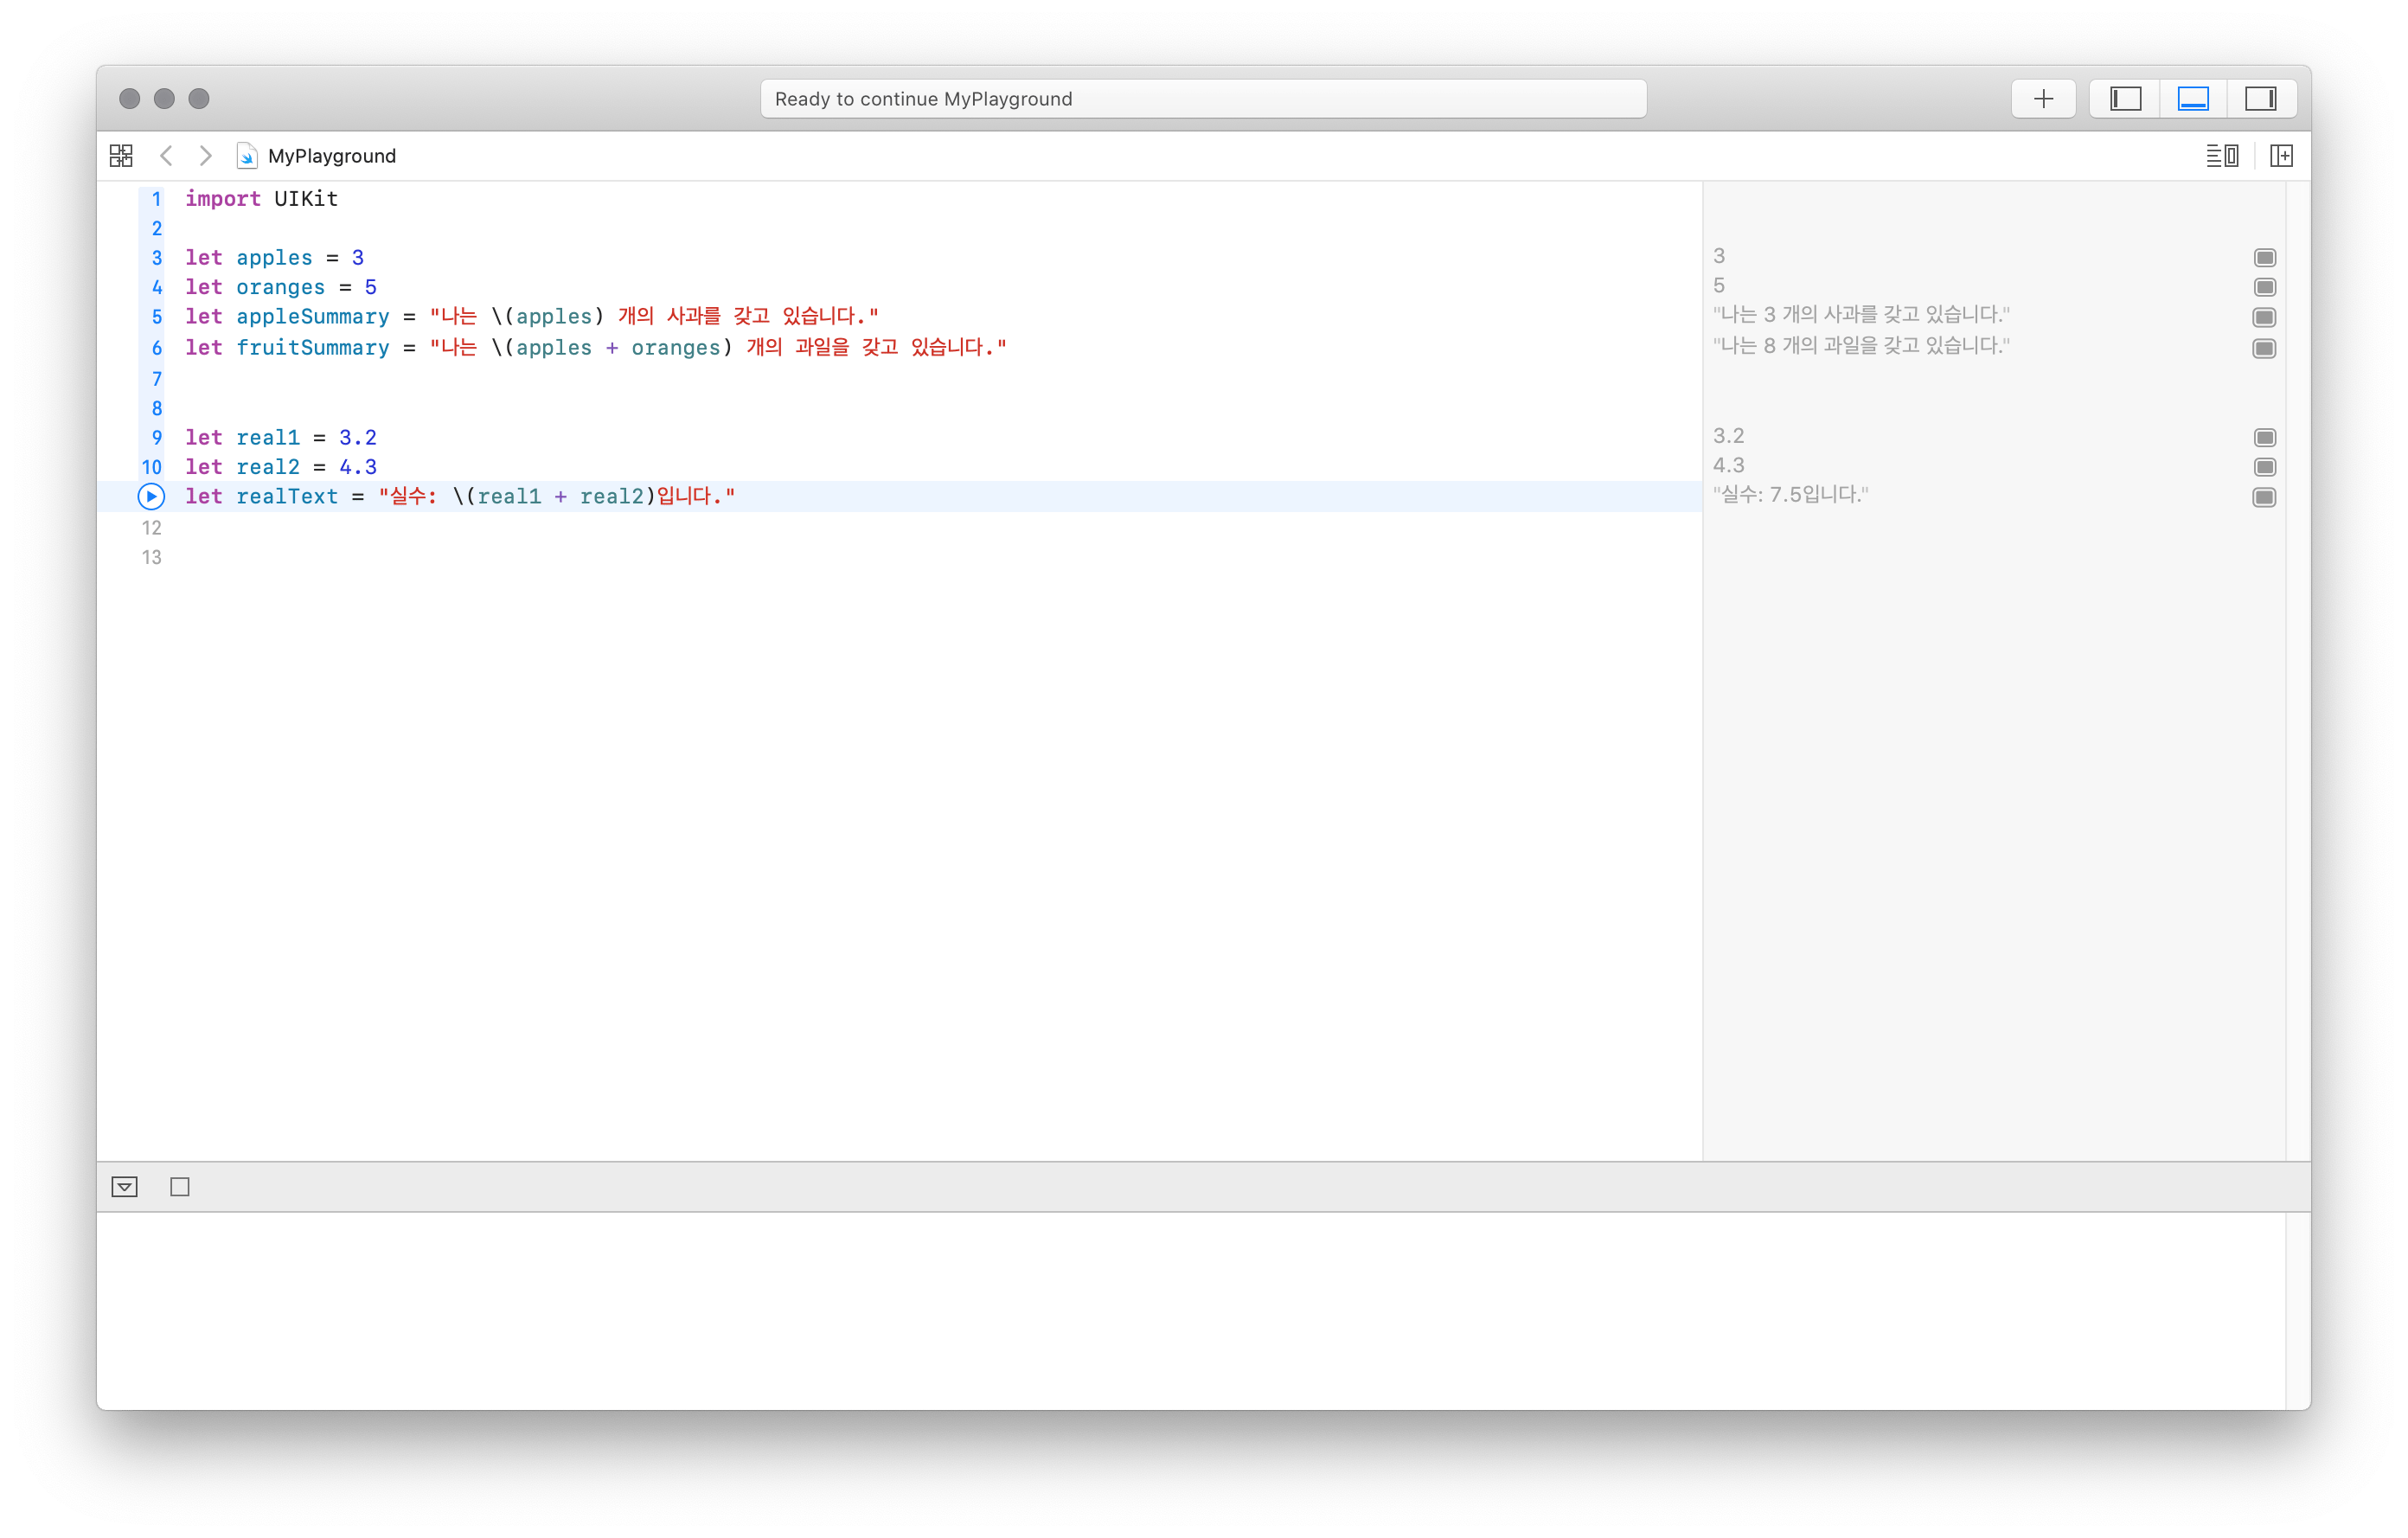This screenshot has height=1538, width=2408.
Task: Adjust editor options icon
Action: point(2222,156)
